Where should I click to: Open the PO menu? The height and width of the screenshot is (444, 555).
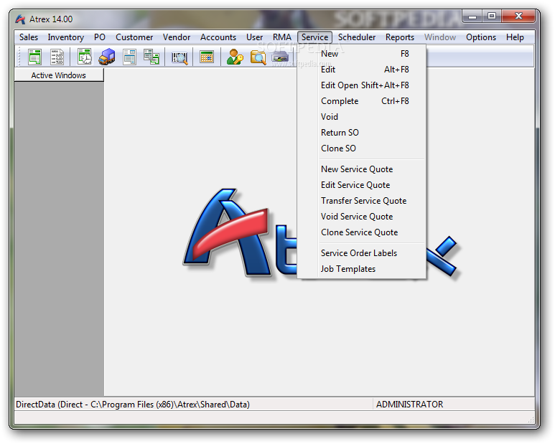pyautogui.click(x=100, y=37)
